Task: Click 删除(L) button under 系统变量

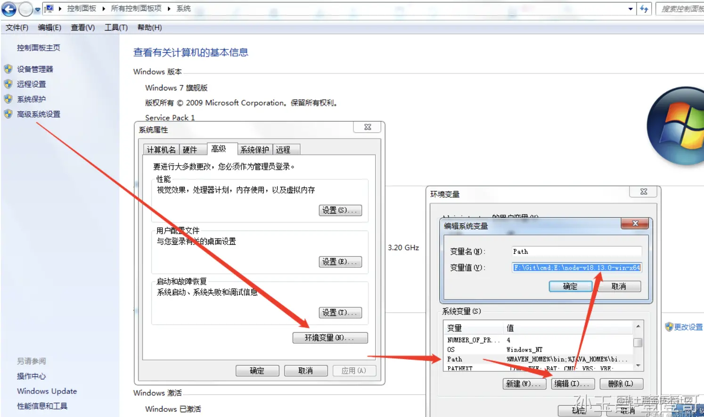Action: coord(622,384)
